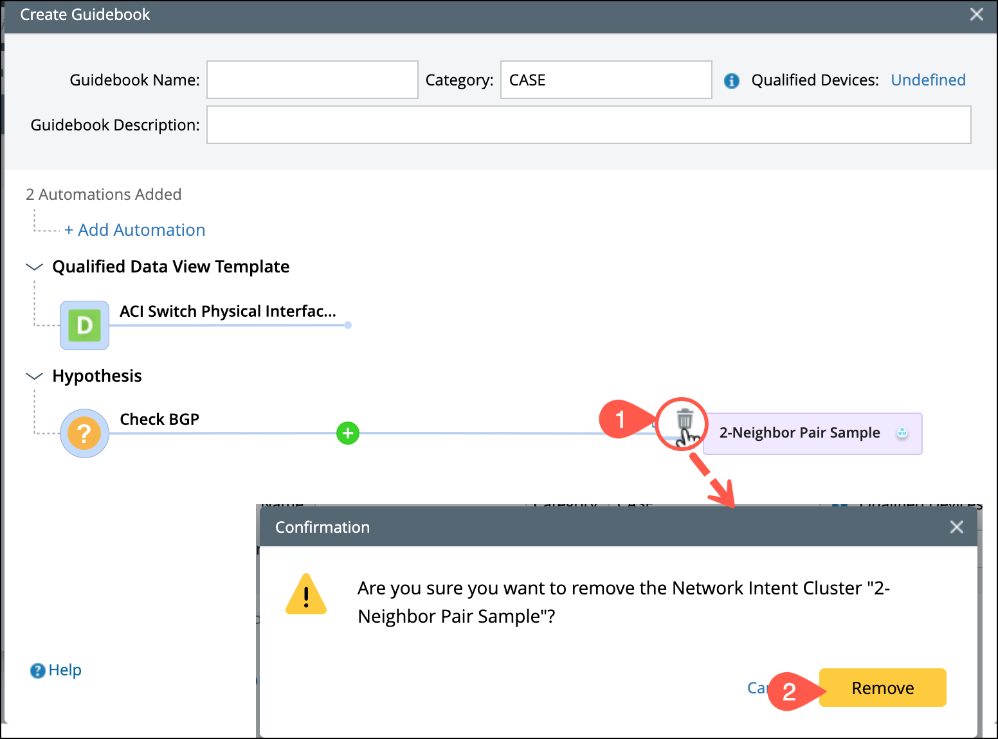Click the green D data view icon
Viewport: 998px width, 739px height.
84,325
